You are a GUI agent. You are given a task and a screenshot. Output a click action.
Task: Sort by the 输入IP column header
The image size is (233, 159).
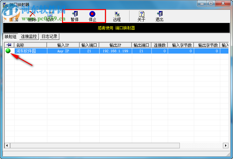pos(63,45)
